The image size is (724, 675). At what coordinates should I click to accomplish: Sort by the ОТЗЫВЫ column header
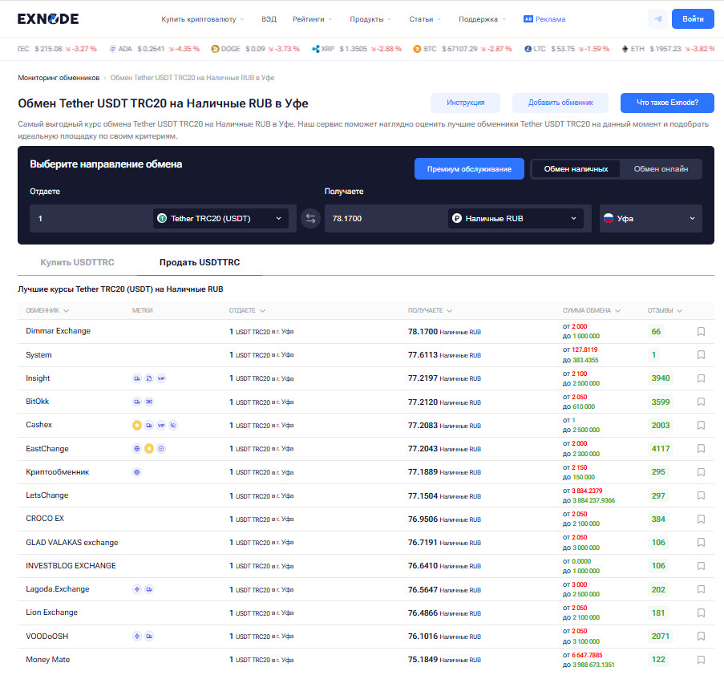point(665,311)
